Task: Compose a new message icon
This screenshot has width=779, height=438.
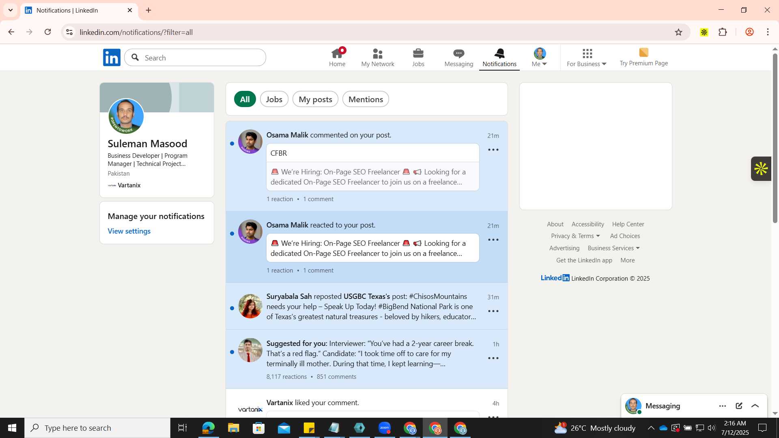Action: tap(739, 406)
